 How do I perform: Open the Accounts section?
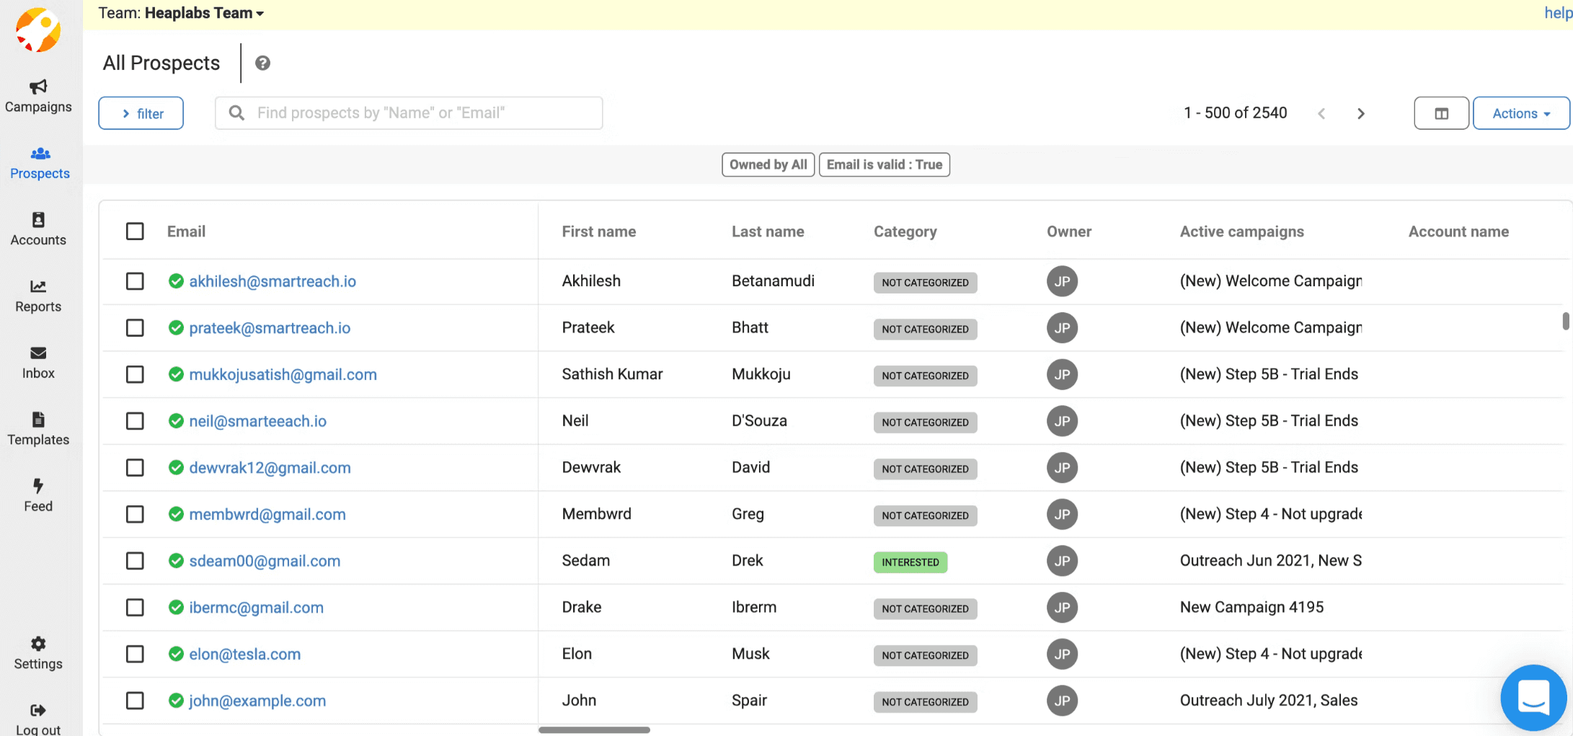38,230
